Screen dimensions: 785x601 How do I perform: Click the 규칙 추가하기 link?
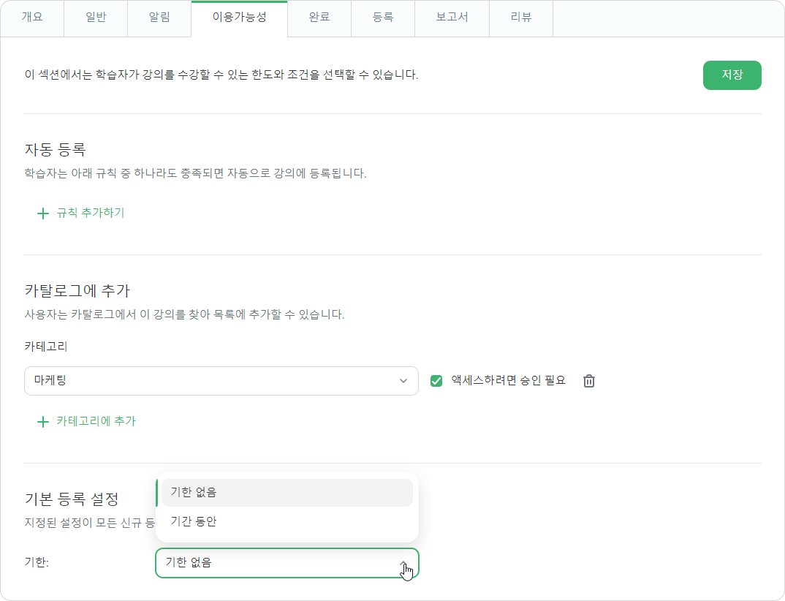click(x=90, y=213)
